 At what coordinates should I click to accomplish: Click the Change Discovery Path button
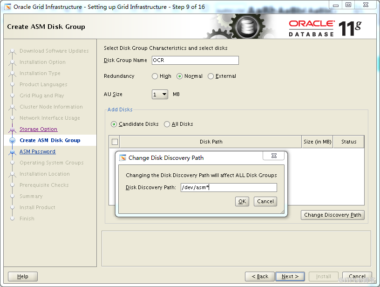[332, 215]
